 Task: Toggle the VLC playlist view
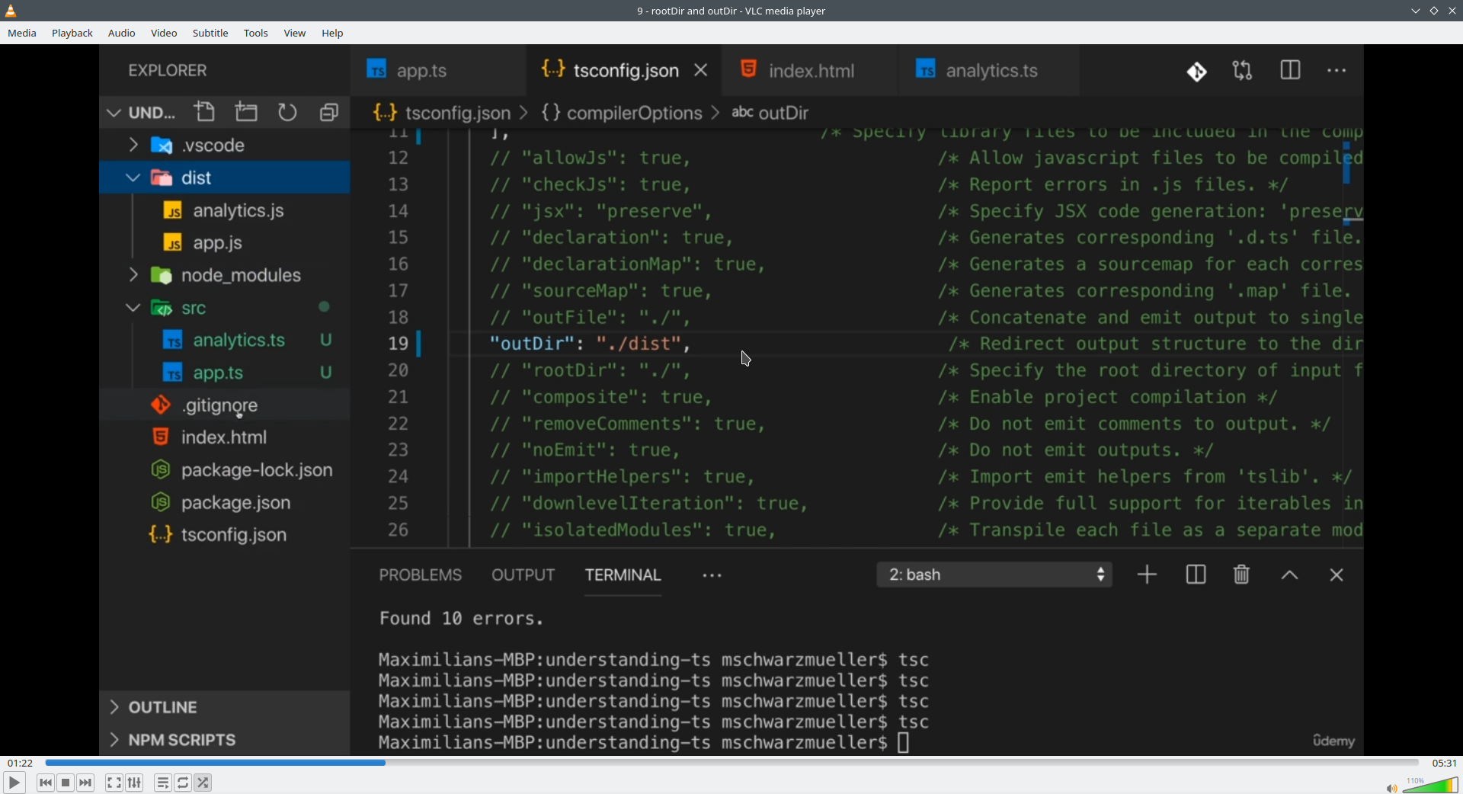coord(163,783)
